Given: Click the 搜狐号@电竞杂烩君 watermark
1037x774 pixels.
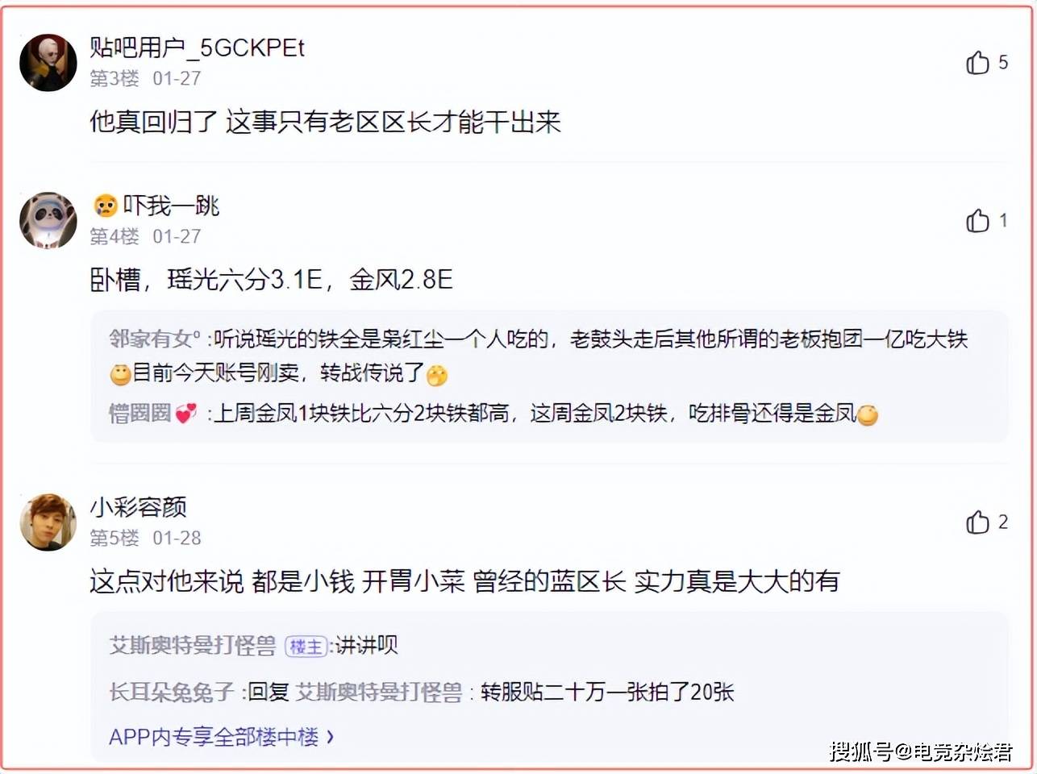Looking at the screenshot, I should pyautogui.click(x=921, y=752).
